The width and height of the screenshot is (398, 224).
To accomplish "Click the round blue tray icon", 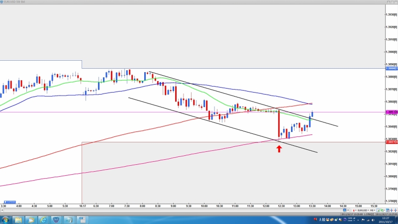I will pos(345,220).
